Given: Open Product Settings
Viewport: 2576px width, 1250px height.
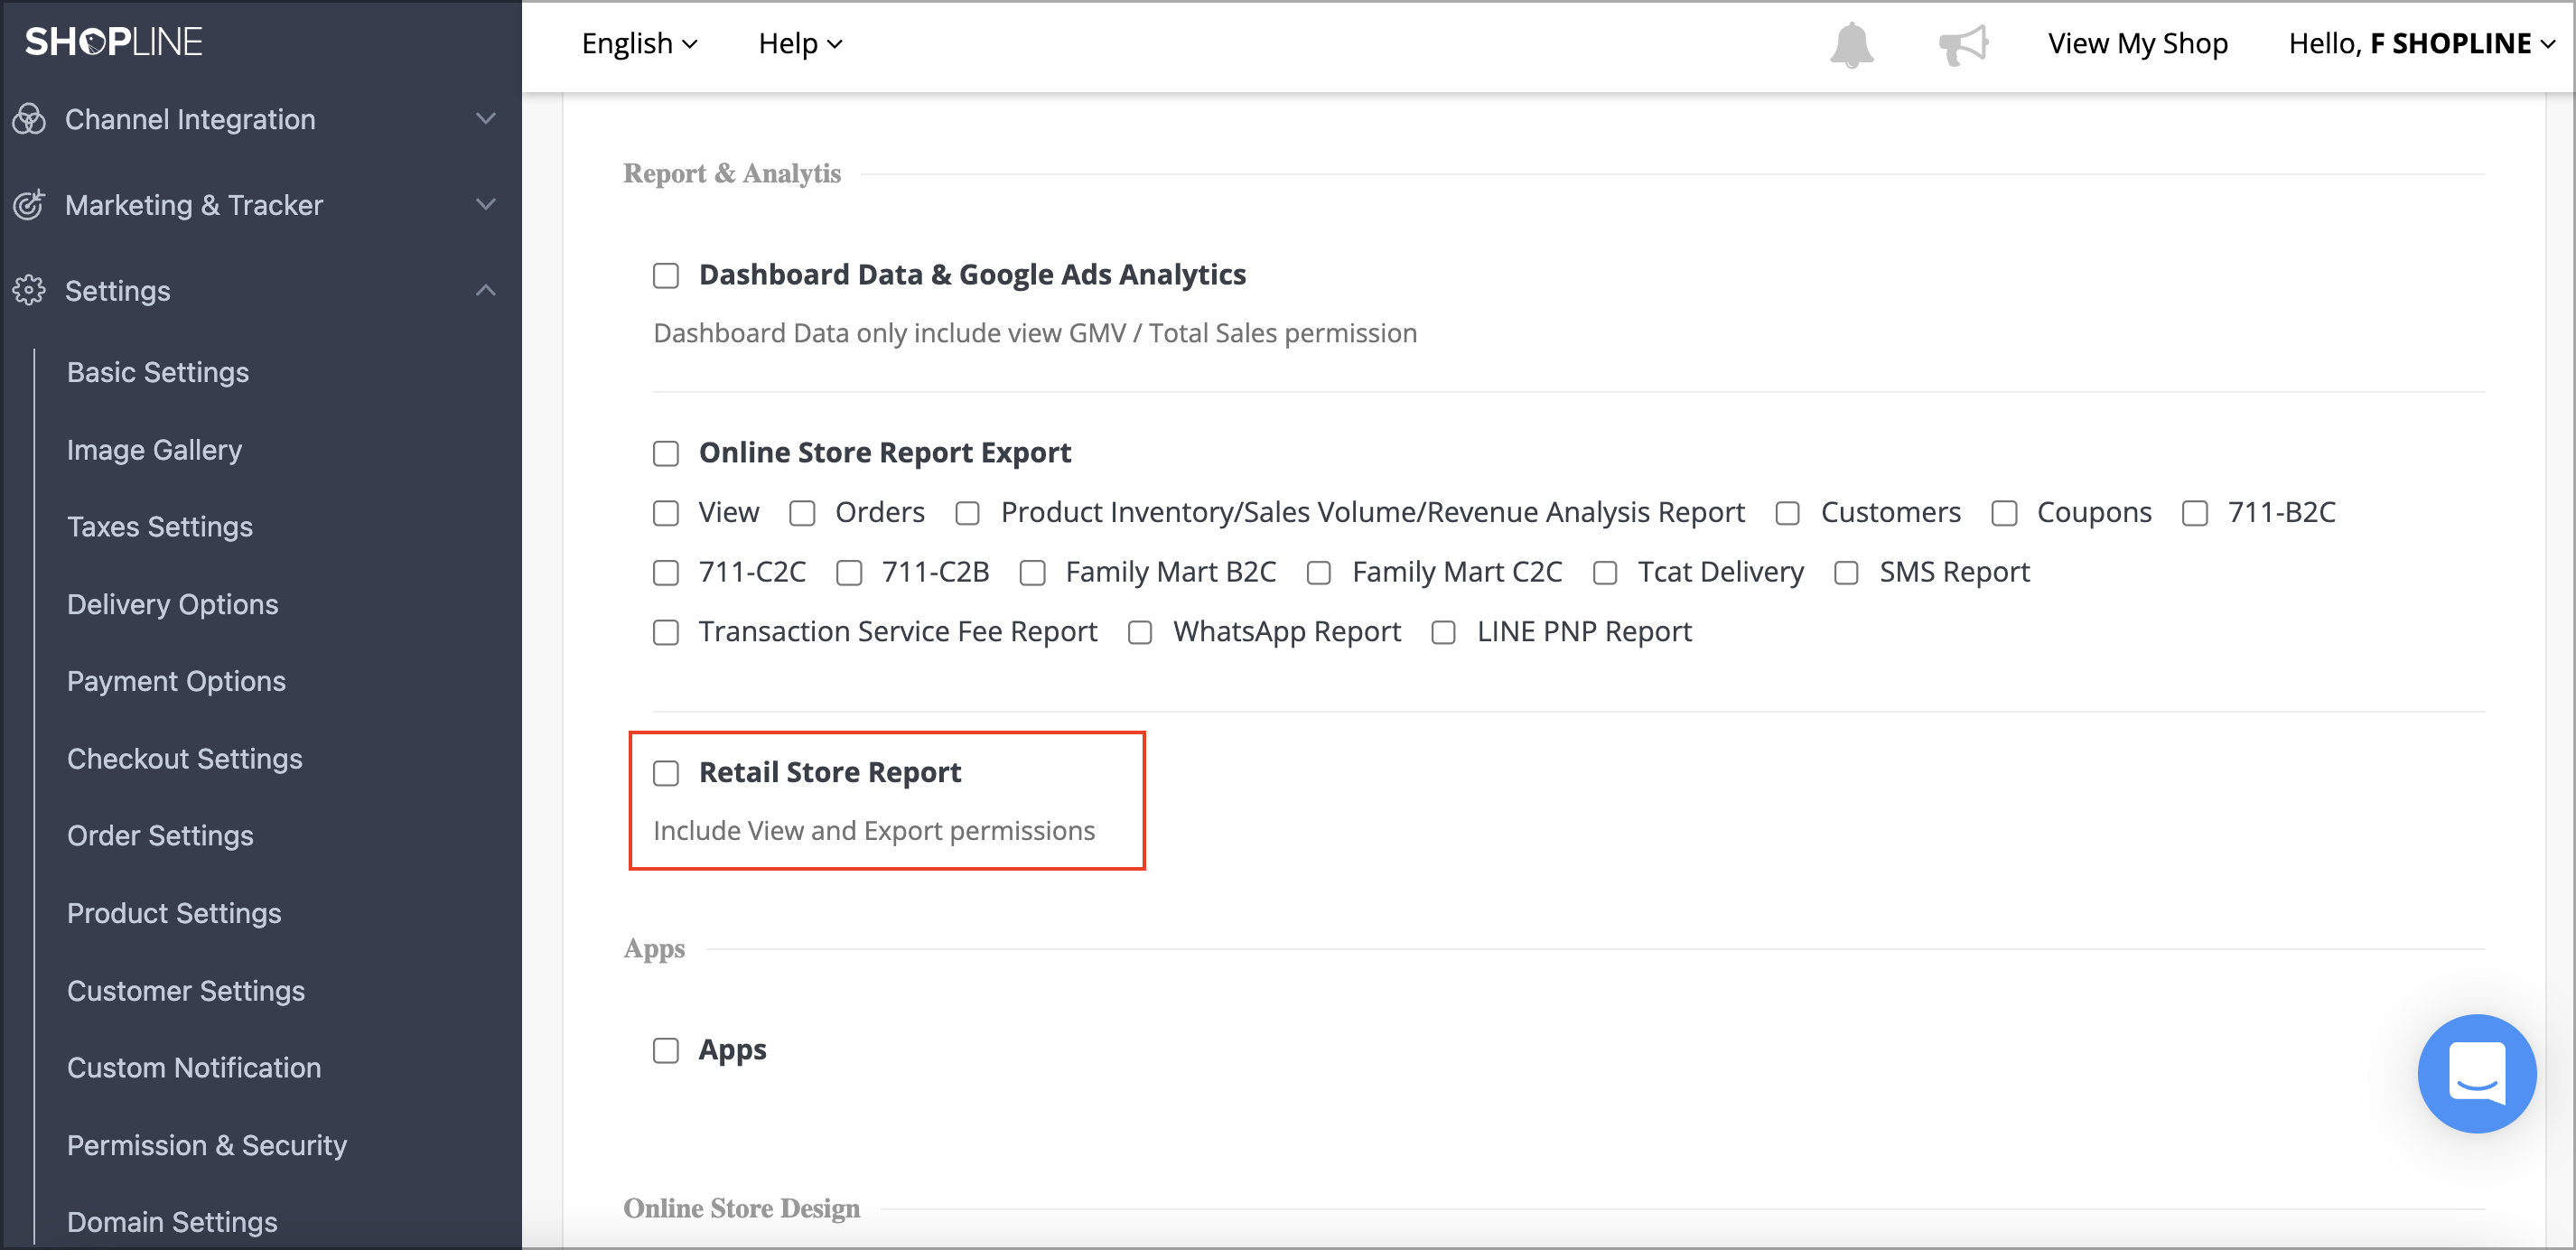Looking at the screenshot, I should pyautogui.click(x=174, y=913).
